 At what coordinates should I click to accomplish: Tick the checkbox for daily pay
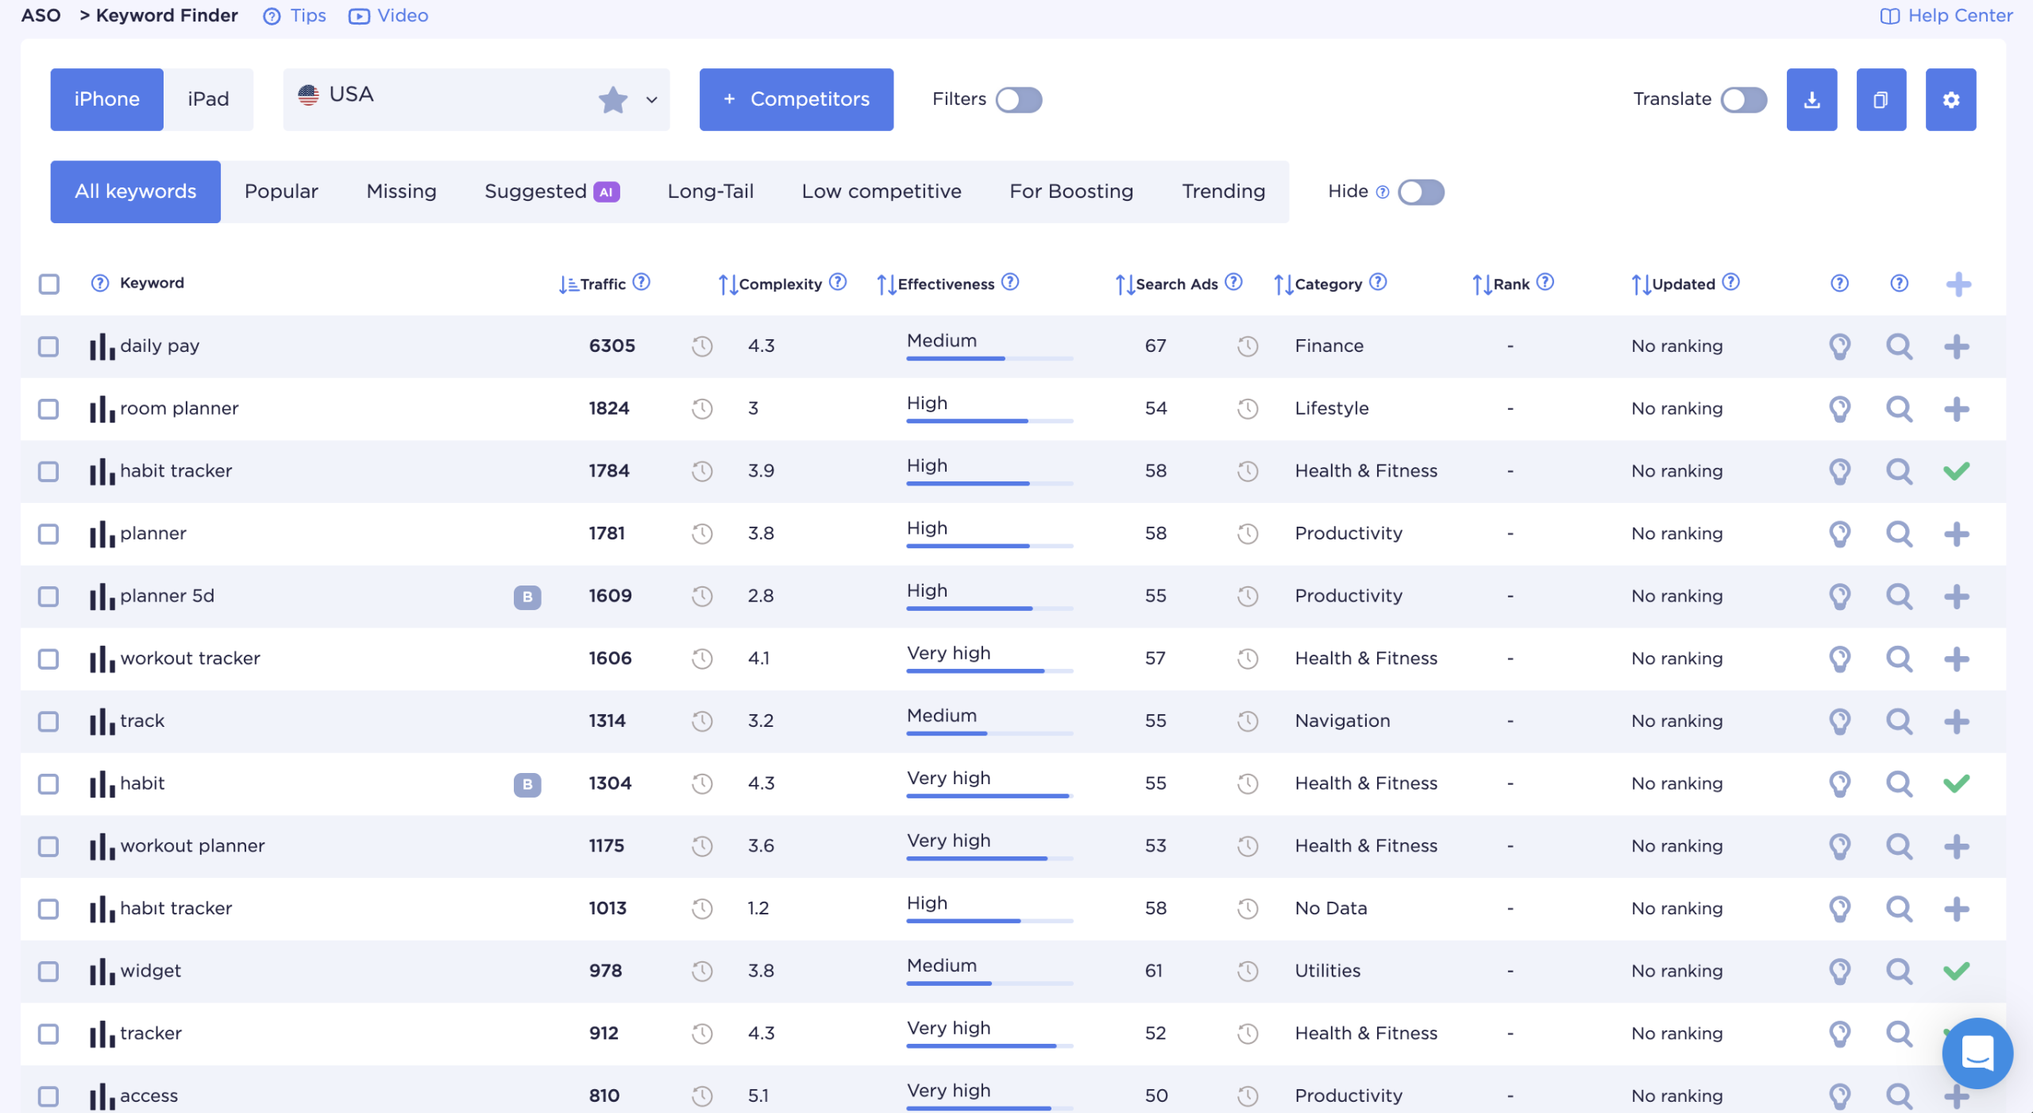tap(49, 346)
